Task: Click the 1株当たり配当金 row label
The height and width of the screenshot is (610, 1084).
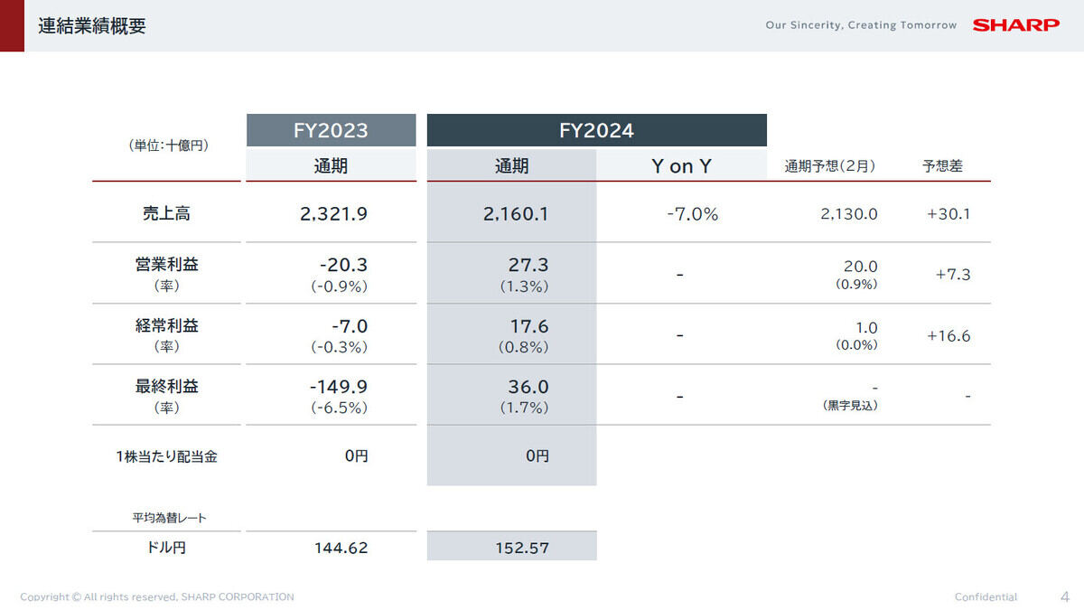Action: 166,456
